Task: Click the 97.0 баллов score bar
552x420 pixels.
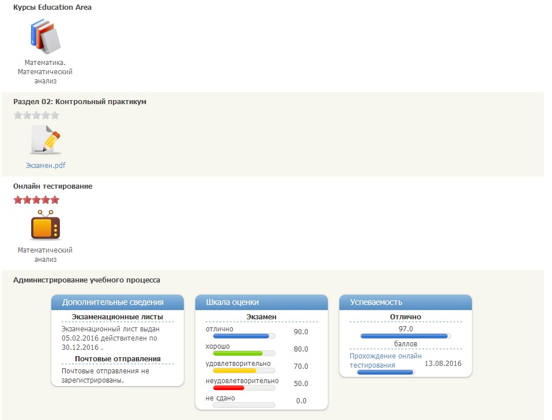Action: click(405, 336)
